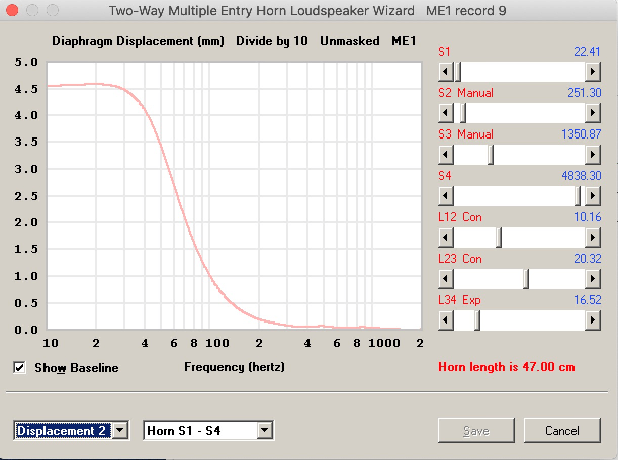Click the S2 Manual label
The height and width of the screenshot is (460, 618).
(x=465, y=93)
